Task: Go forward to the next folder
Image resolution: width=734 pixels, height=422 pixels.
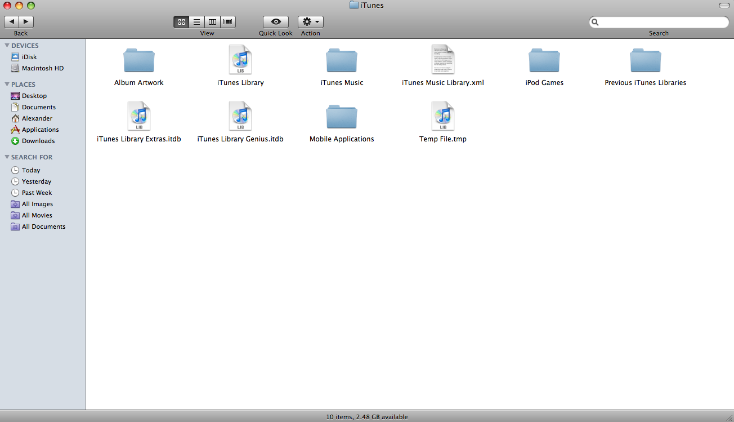Action: click(26, 22)
